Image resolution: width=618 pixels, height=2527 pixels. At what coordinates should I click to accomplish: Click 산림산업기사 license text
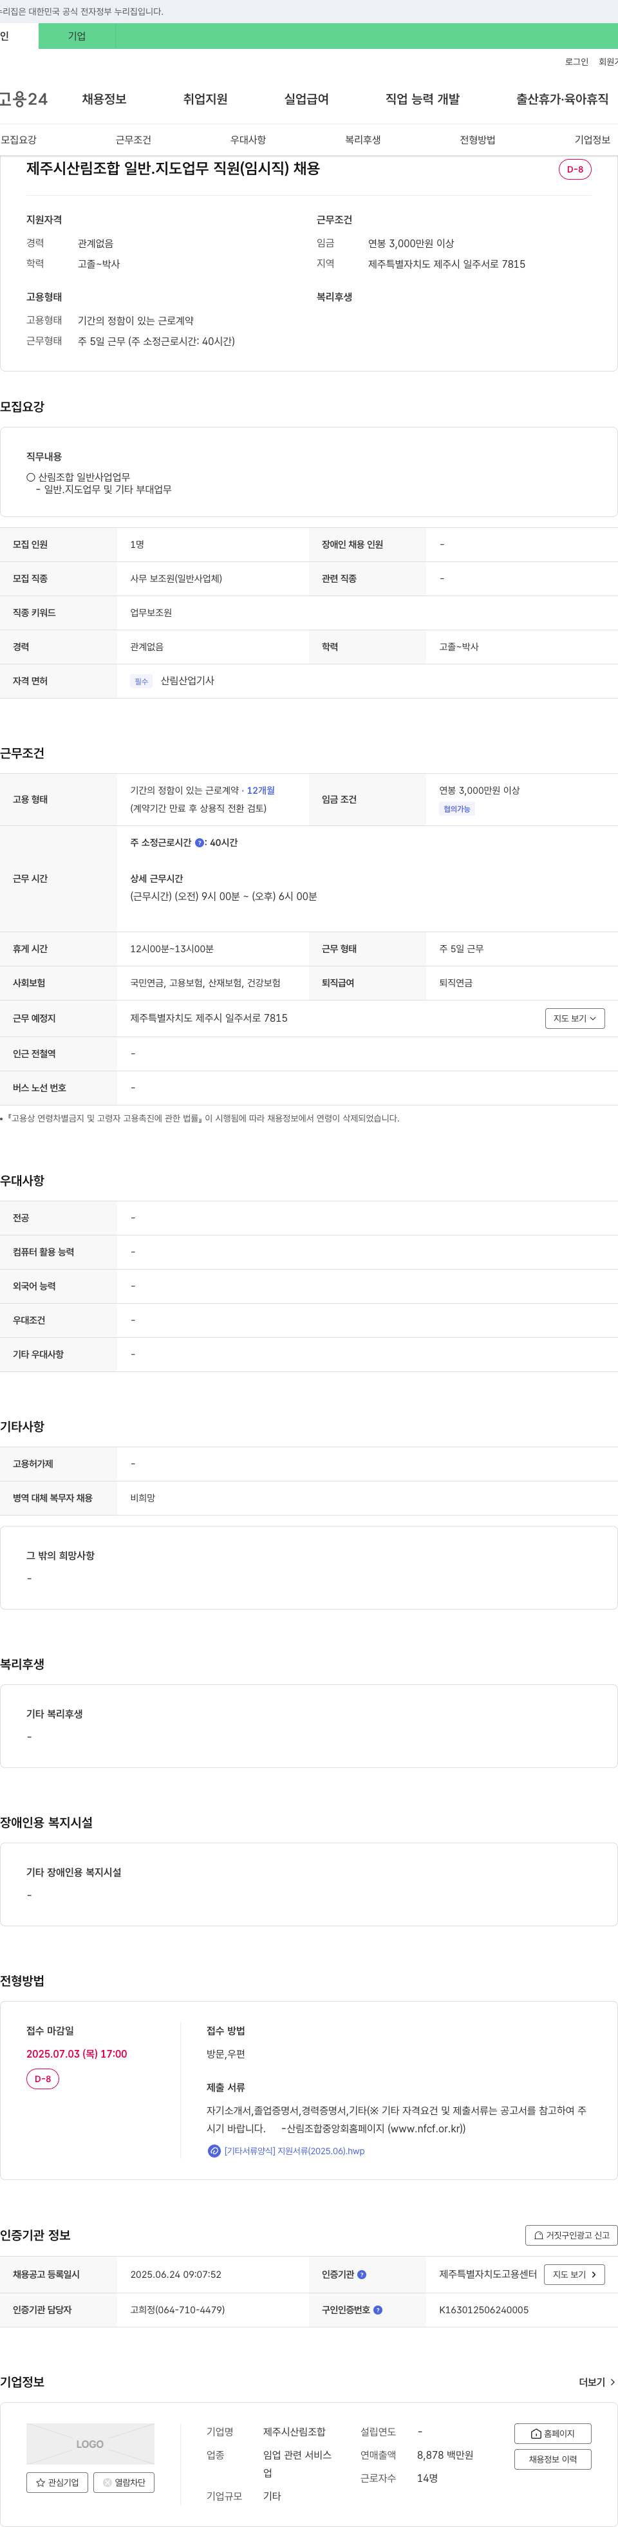click(187, 681)
